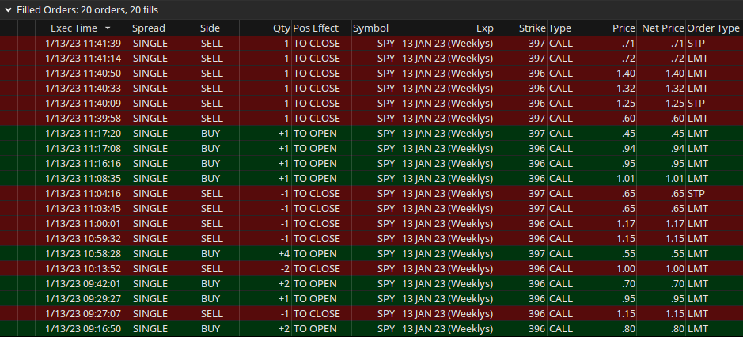Screen dimensions: 743x337
Task: Click the .71 value in the Net Price column
Action: pyautogui.click(x=677, y=44)
